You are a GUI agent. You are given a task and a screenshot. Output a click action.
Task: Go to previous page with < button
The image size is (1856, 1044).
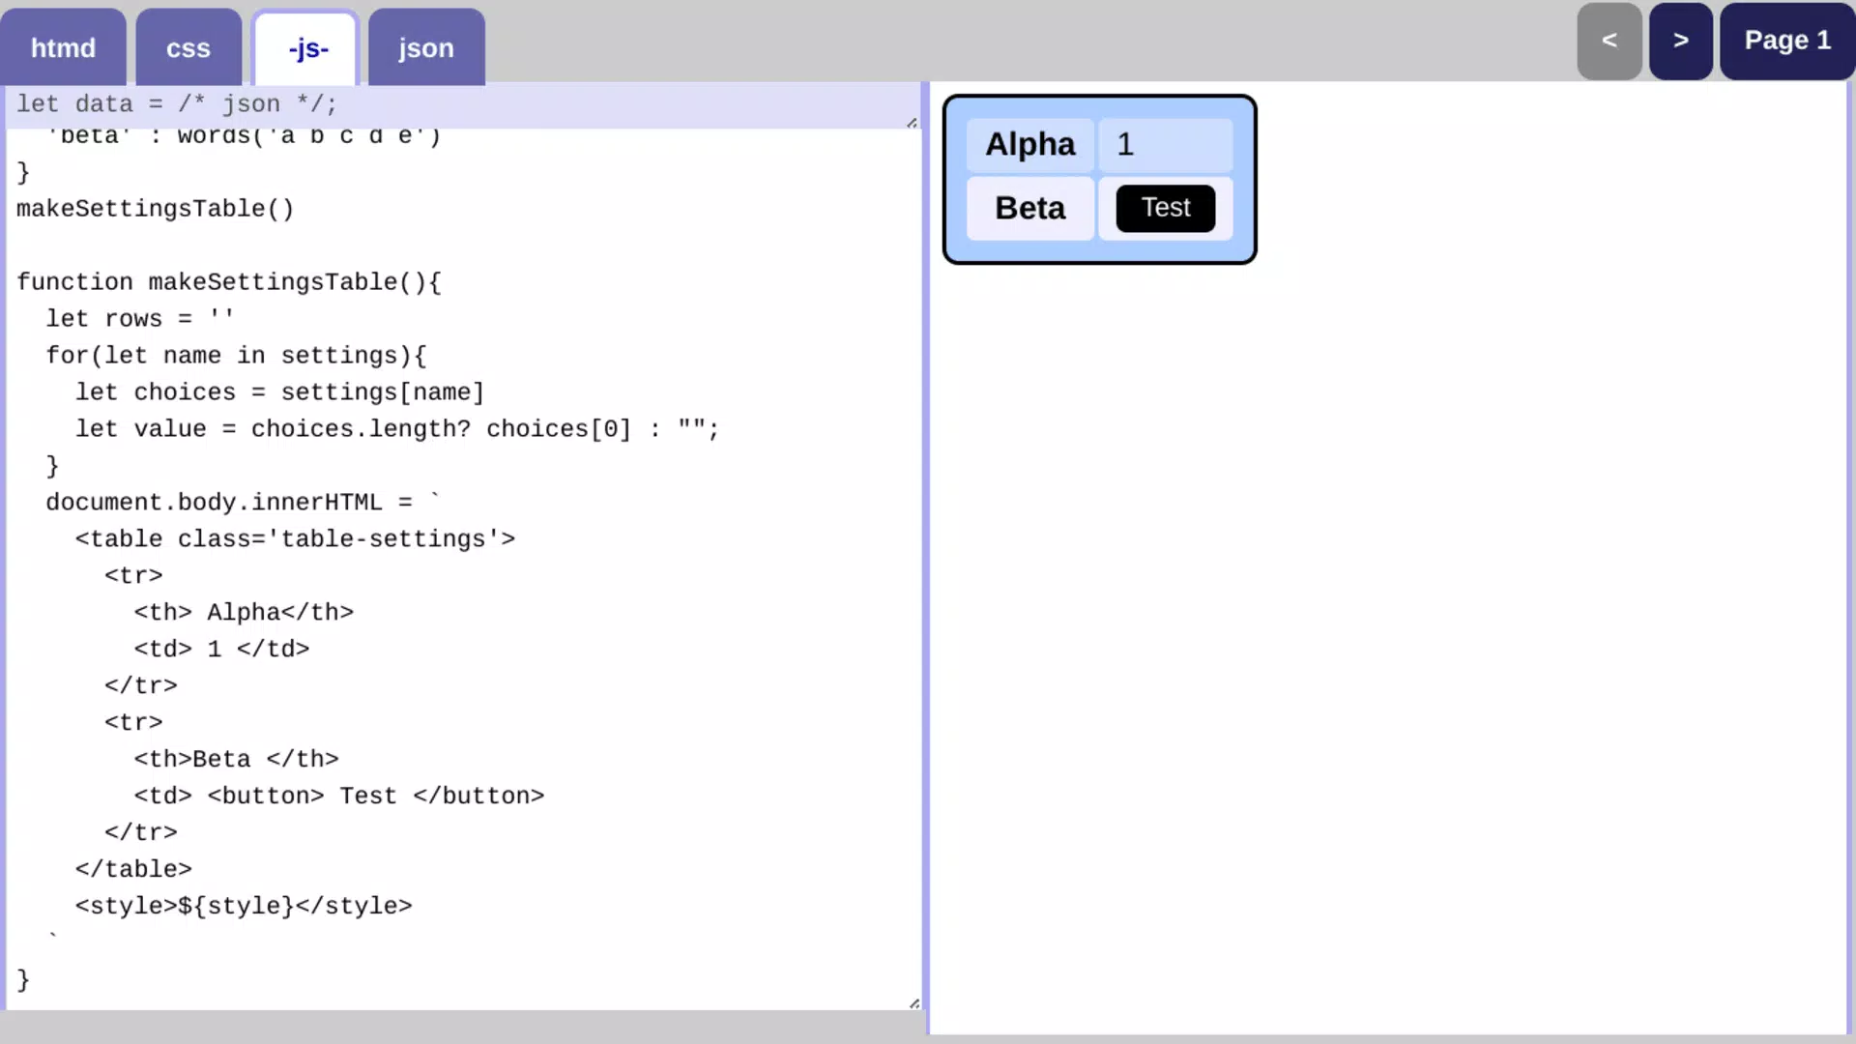pyautogui.click(x=1609, y=41)
